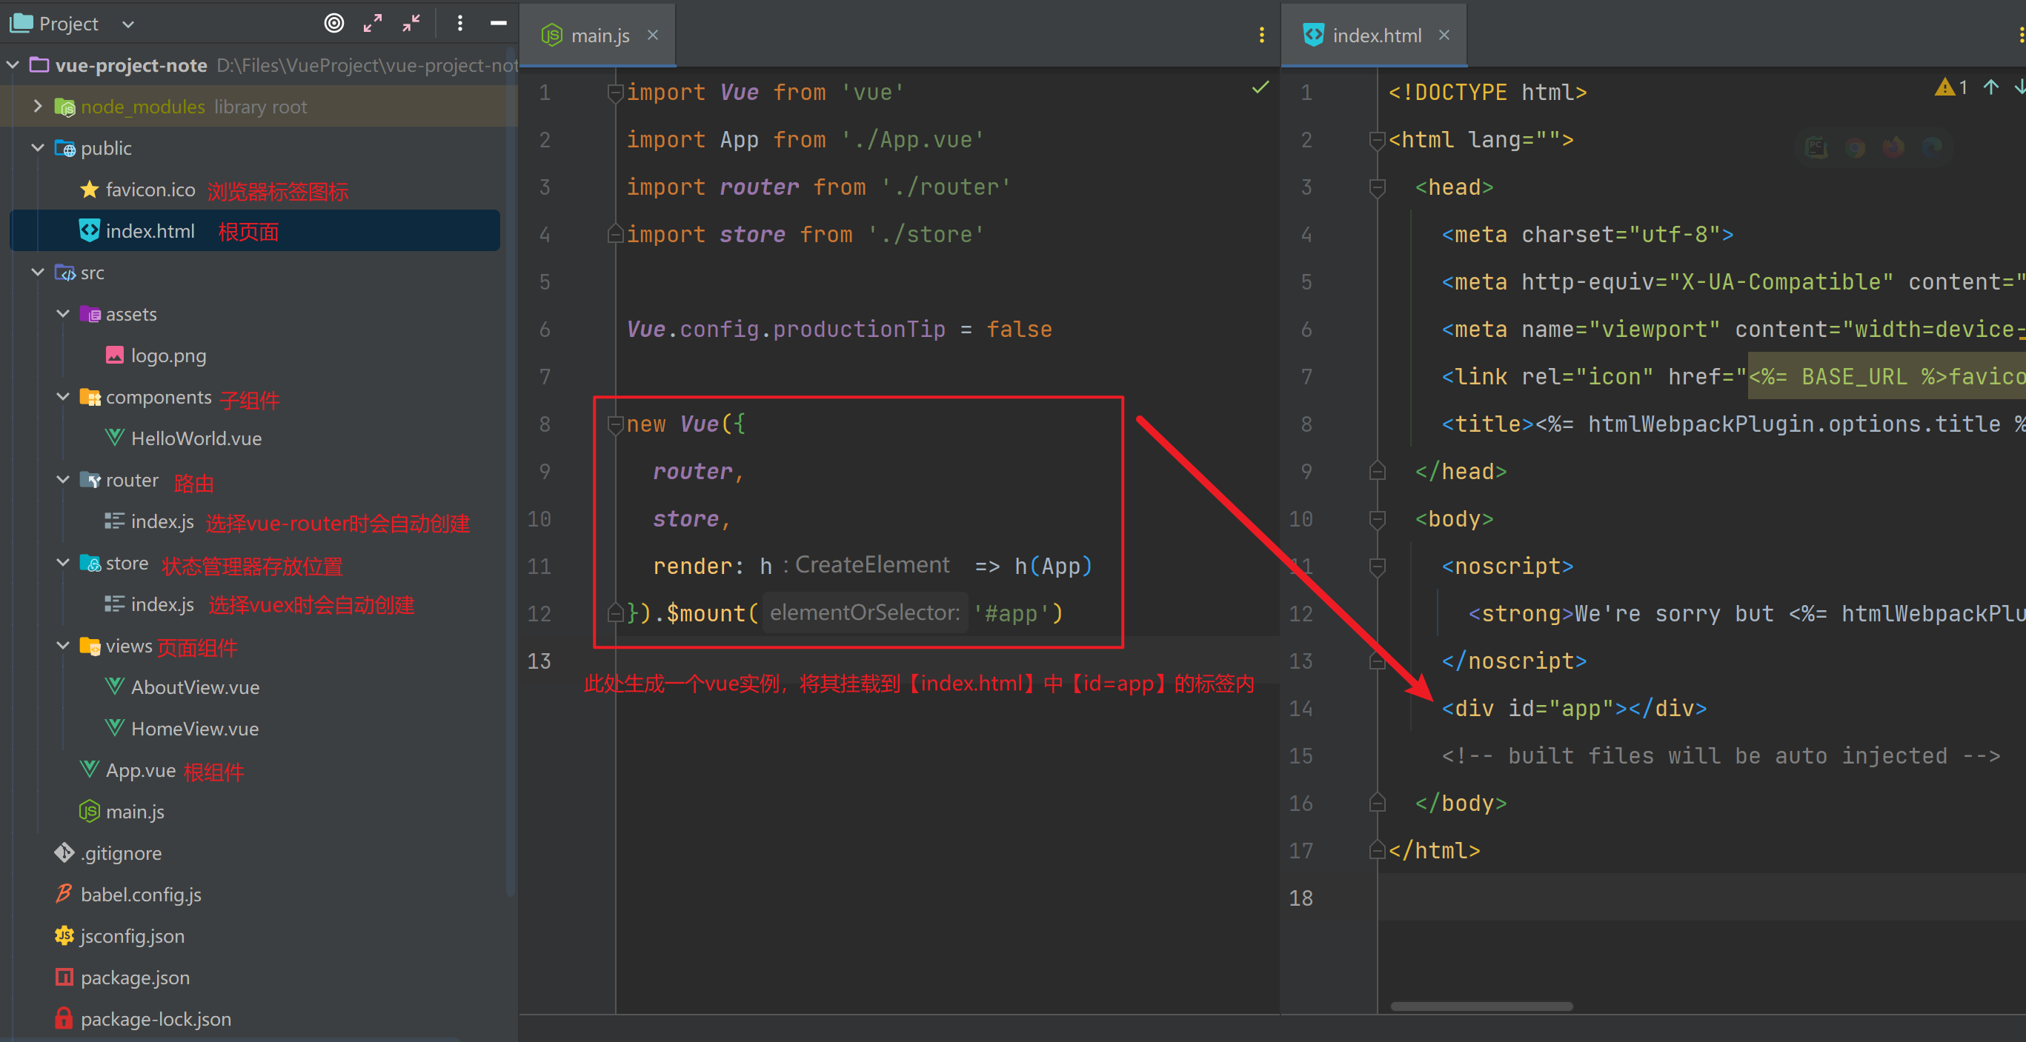Click the Collapse All icon in Project toolbar
This screenshot has width=2026, height=1042.
click(411, 24)
